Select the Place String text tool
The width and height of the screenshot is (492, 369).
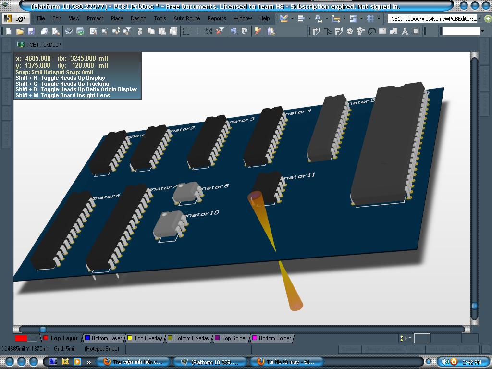pos(405,31)
